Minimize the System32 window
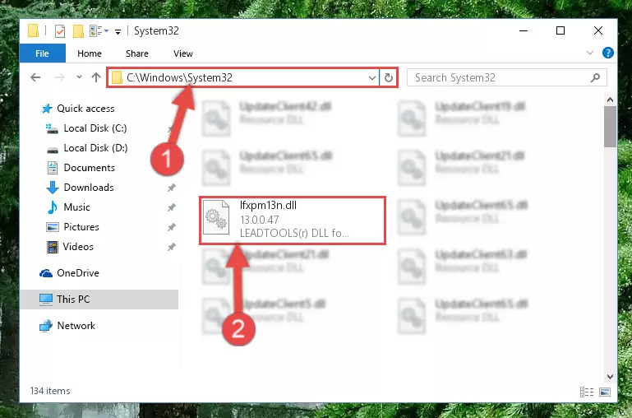Viewport: 632px width, 418px height. (524, 30)
